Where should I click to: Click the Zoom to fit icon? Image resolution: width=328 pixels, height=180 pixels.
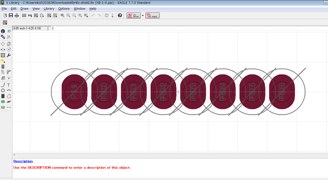pyautogui.click(x=62, y=15)
